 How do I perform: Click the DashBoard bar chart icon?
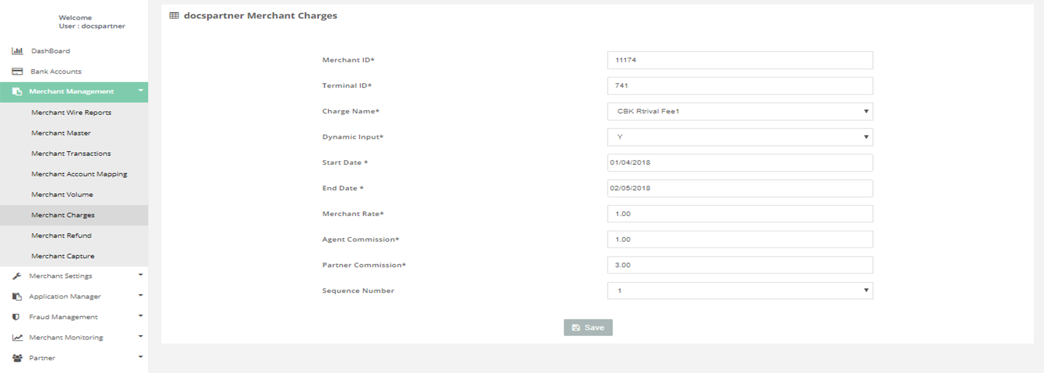[18, 51]
